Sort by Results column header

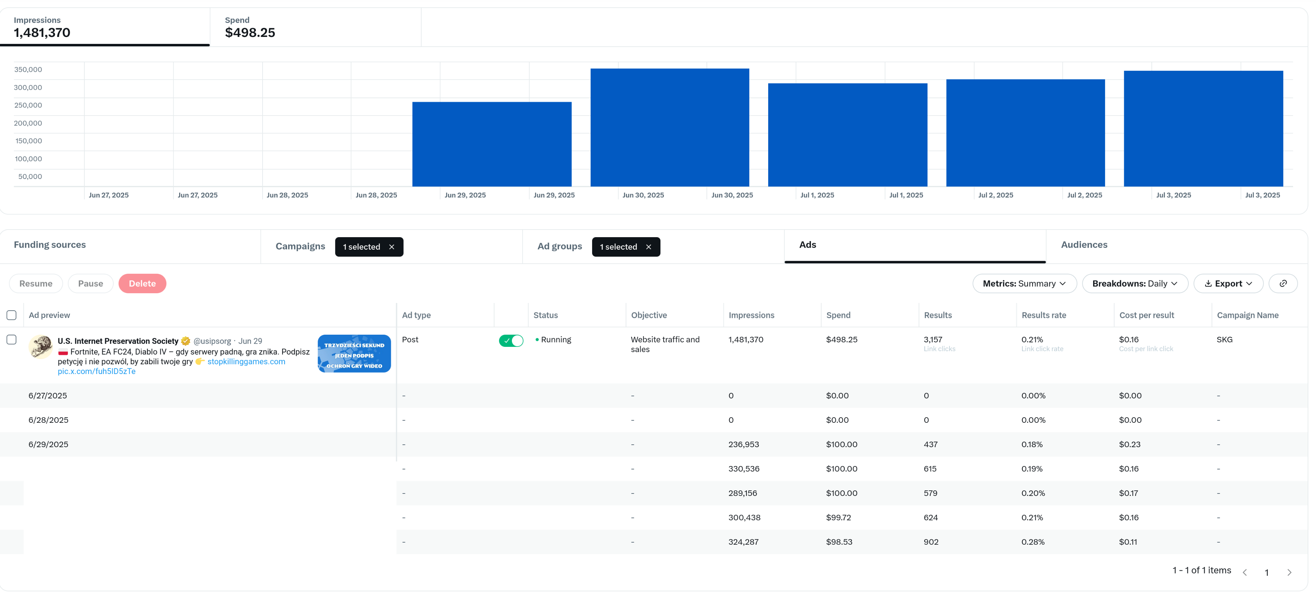[937, 315]
